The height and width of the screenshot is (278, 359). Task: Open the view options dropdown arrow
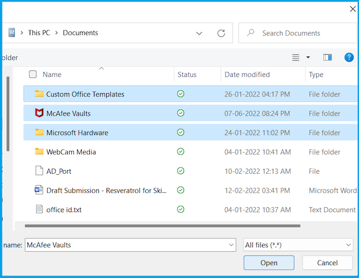point(308,58)
